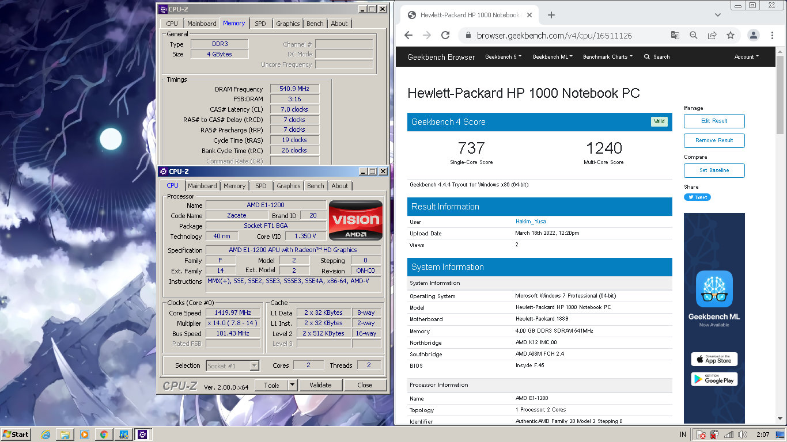
Task: Open the Windows Start menu
Action: pyautogui.click(x=16, y=435)
